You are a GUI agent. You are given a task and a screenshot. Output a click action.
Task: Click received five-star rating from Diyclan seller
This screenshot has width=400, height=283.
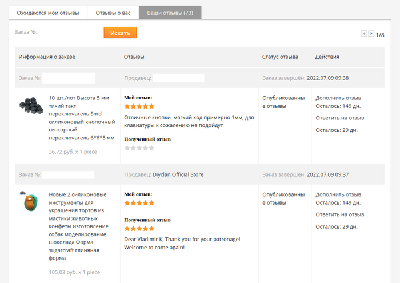point(139,229)
